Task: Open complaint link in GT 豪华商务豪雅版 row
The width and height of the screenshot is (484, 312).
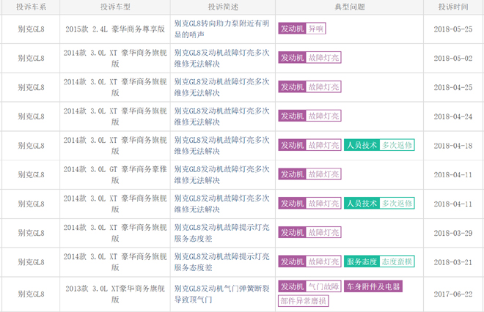Action: (x=221, y=174)
